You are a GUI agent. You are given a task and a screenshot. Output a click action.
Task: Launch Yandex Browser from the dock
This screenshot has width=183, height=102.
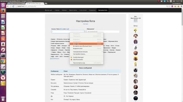point(3,78)
